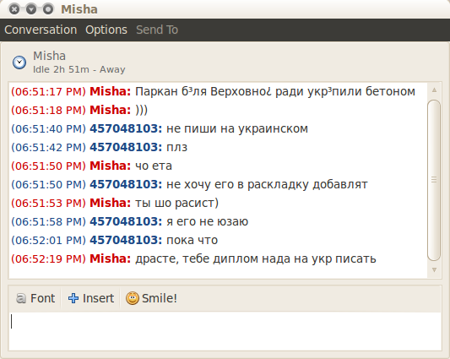Open the Smile! emoticon picker
Viewport: 450px width, 359px height.
(x=151, y=298)
